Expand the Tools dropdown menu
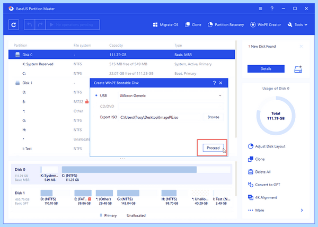This screenshot has height=227, width=318. tap(297, 25)
